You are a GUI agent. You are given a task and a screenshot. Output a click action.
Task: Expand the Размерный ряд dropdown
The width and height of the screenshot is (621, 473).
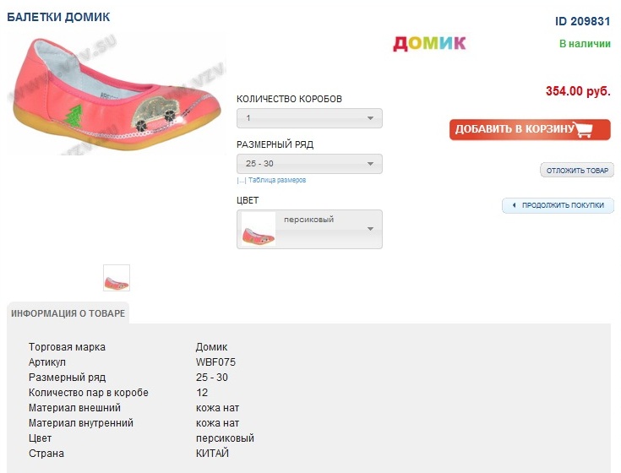tap(309, 164)
